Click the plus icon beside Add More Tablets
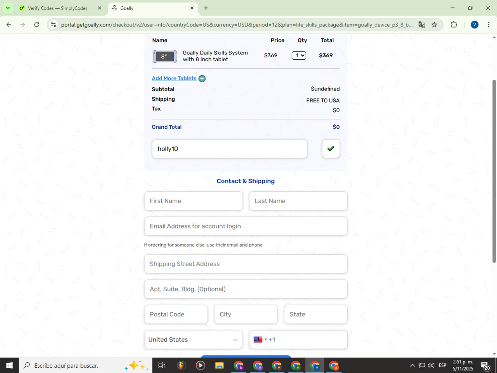 (202, 79)
